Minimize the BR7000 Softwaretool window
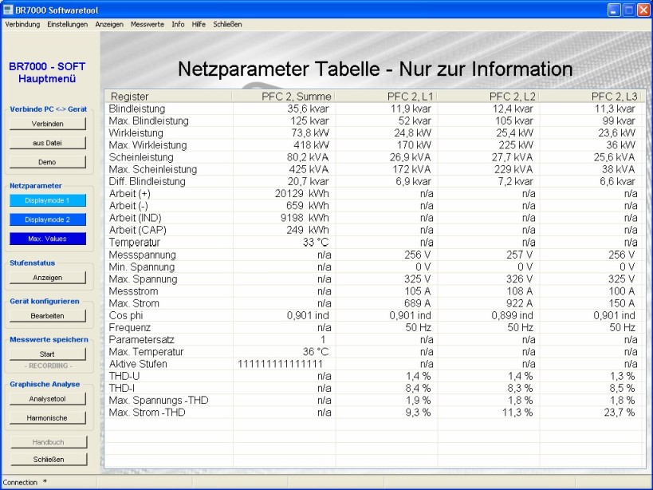This screenshot has width=653, height=490. (x=614, y=10)
